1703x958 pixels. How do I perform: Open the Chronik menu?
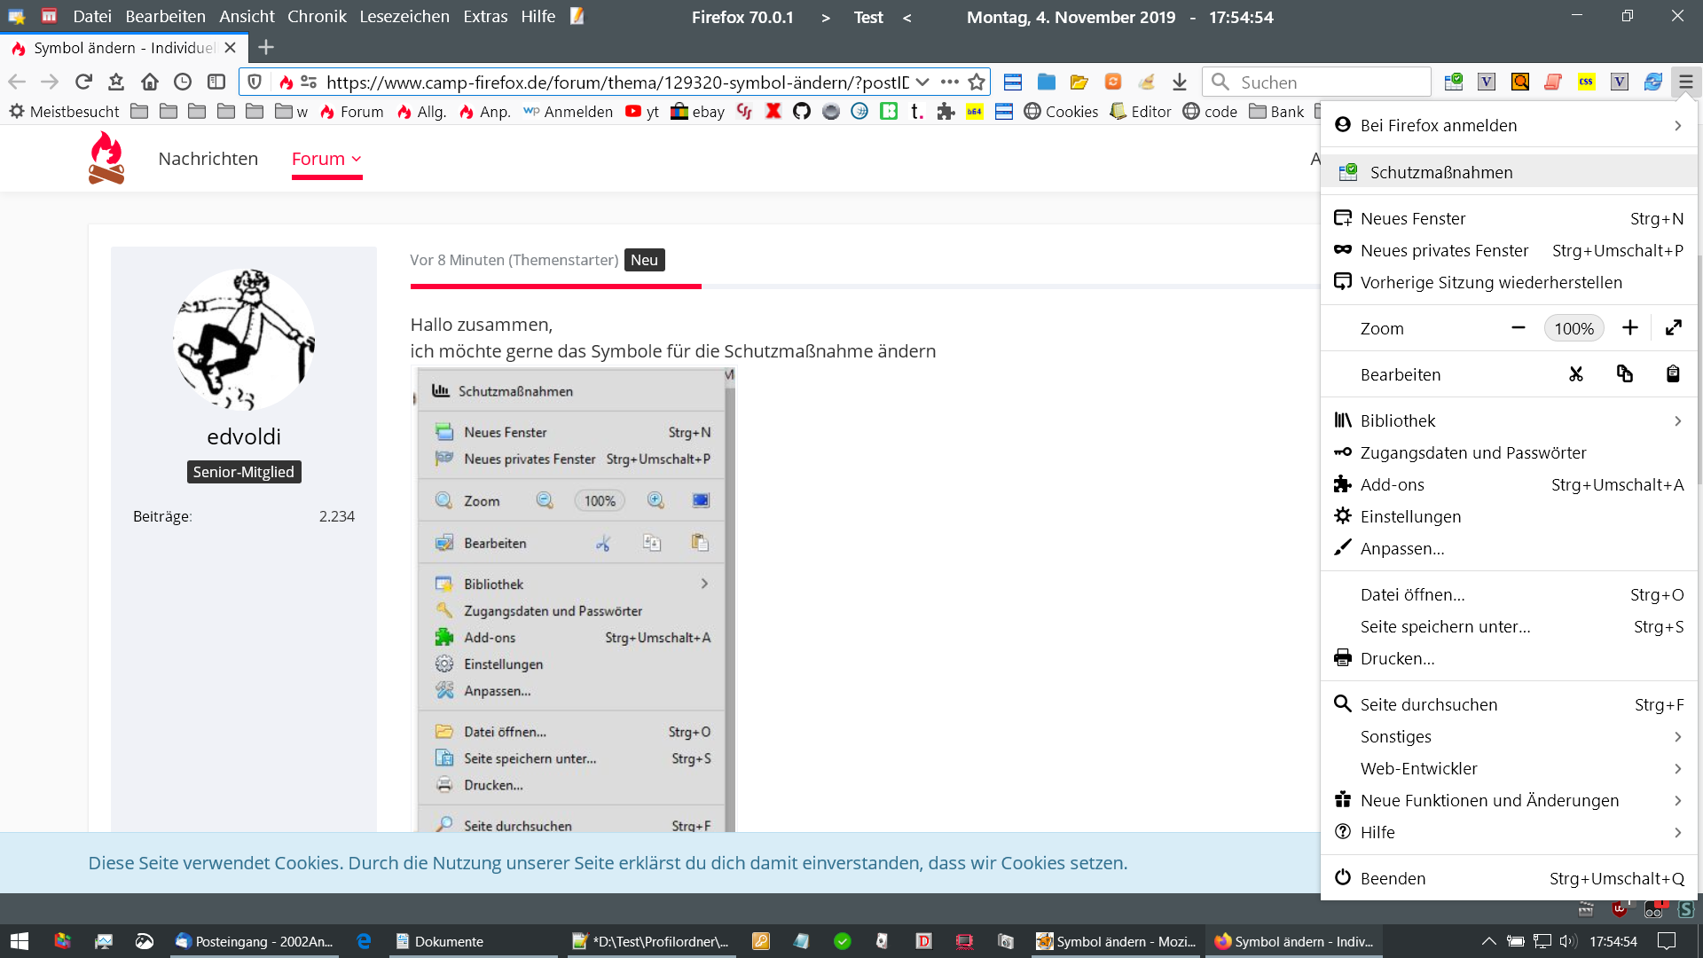point(317,17)
